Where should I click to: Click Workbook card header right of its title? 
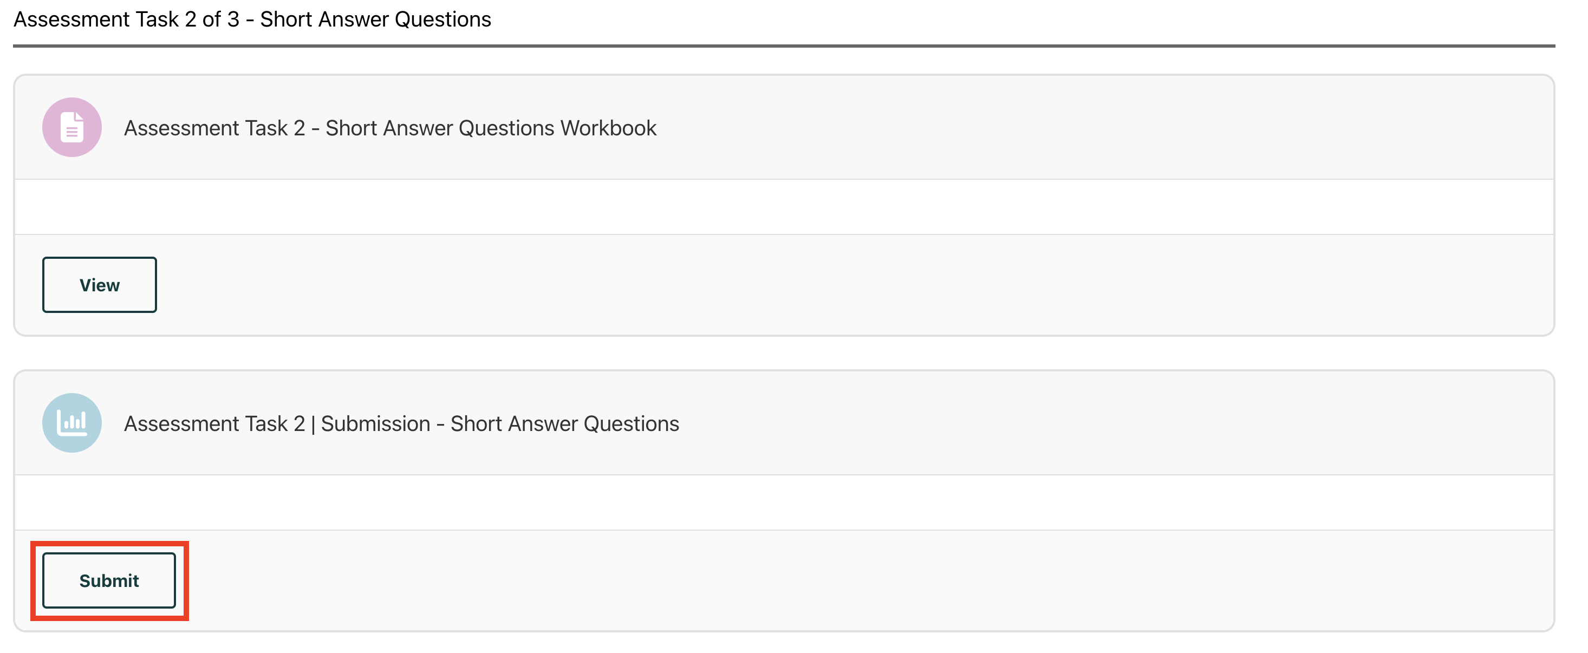[1048, 128]
